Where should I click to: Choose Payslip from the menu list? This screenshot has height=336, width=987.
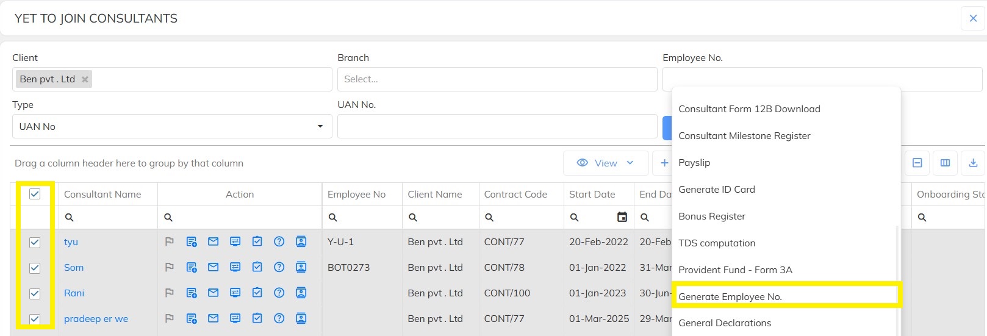pyautogui.click(x=694, y=163)
